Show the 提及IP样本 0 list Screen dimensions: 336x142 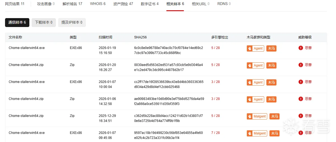point(72,23)
